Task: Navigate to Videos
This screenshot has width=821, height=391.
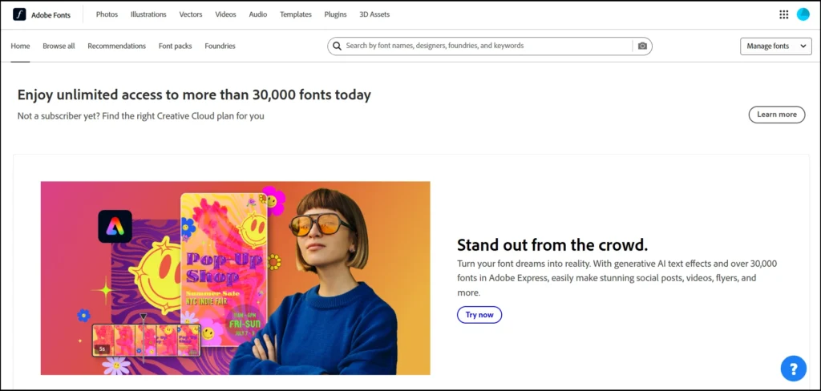Action: (x=225, y=14)
